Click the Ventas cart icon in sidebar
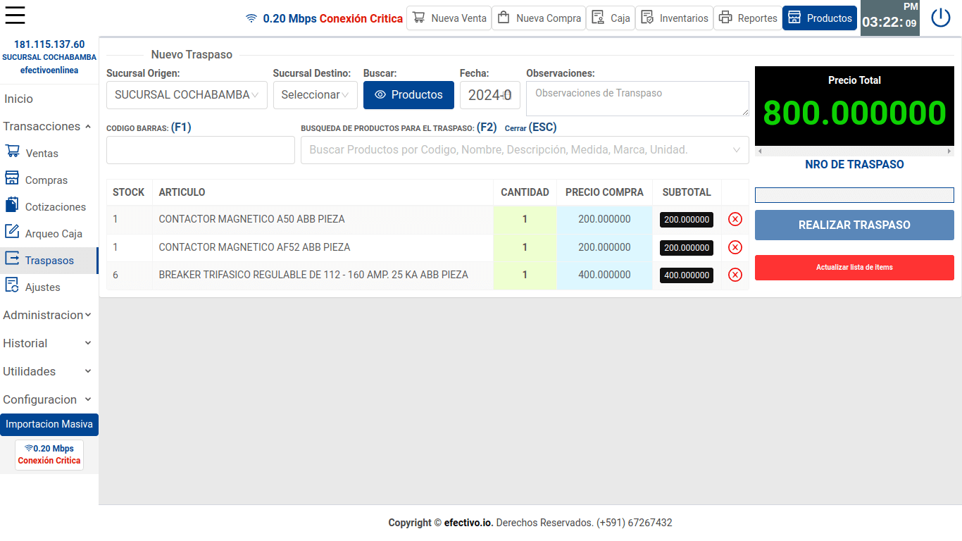The width and height of the screenshot is (962, 541). pos(12,151)
